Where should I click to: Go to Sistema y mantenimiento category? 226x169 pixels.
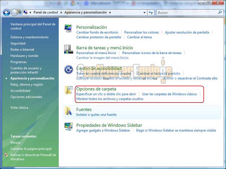(29, 37)
